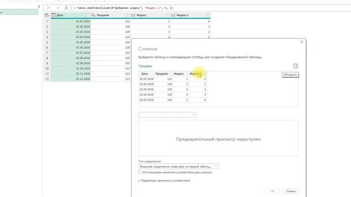This screenshot has width=351, height=197.
Task: Click the 01.01.2018 cell in main grid
Action: coord(71,21)
